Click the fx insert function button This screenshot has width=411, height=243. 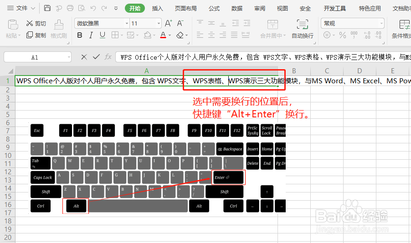point(108,57)
